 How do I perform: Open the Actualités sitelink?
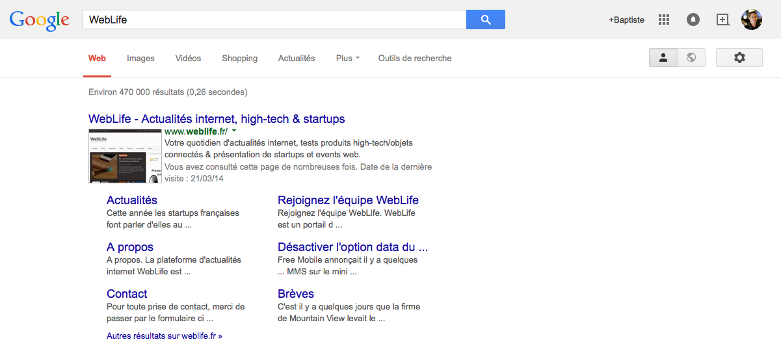point(132,200)
